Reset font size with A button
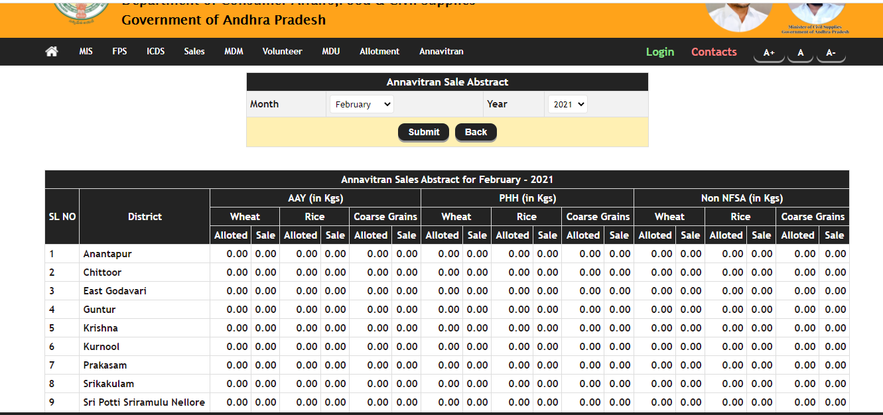The height and width of the screenshot is (415, 883). tap(801, 53)
